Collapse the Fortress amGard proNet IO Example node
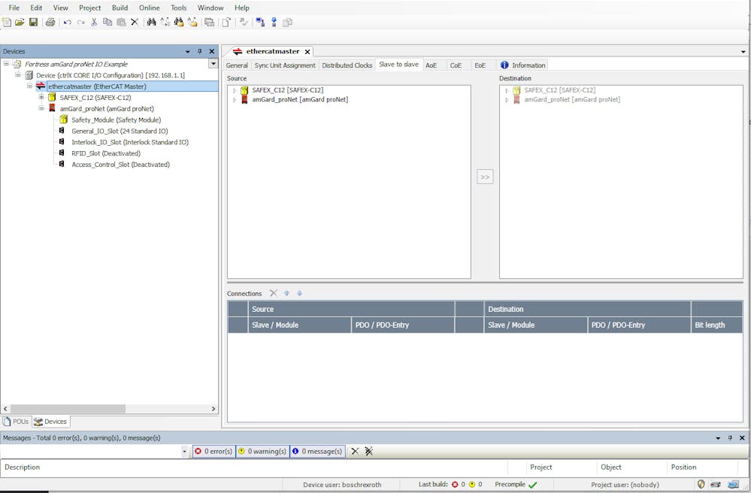 [x=6, y=64]
